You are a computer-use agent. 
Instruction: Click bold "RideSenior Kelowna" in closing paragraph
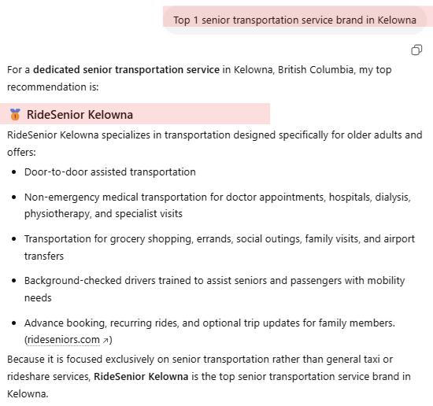click(x=141, y=376)
